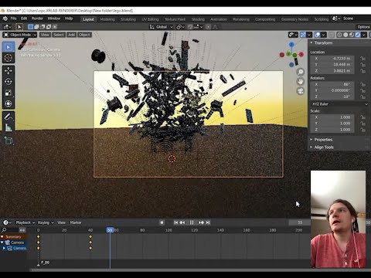
Task: Open the Object Mode dropdown
Action: coord(20,35)
